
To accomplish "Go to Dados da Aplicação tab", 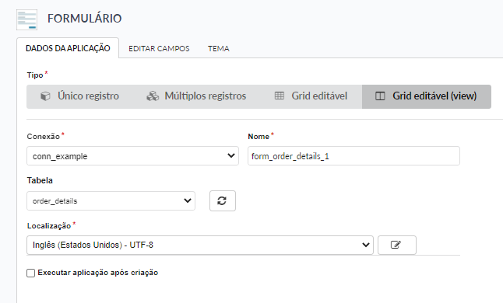I will 68,48.
